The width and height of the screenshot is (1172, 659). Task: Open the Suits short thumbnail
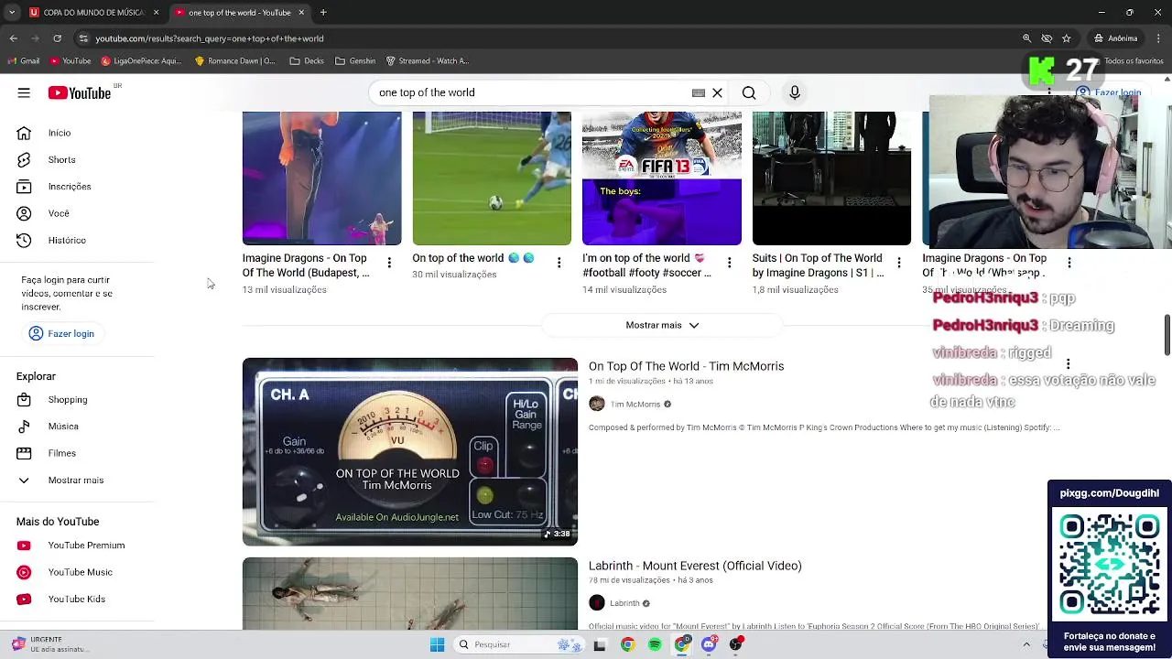click(831, 178)
